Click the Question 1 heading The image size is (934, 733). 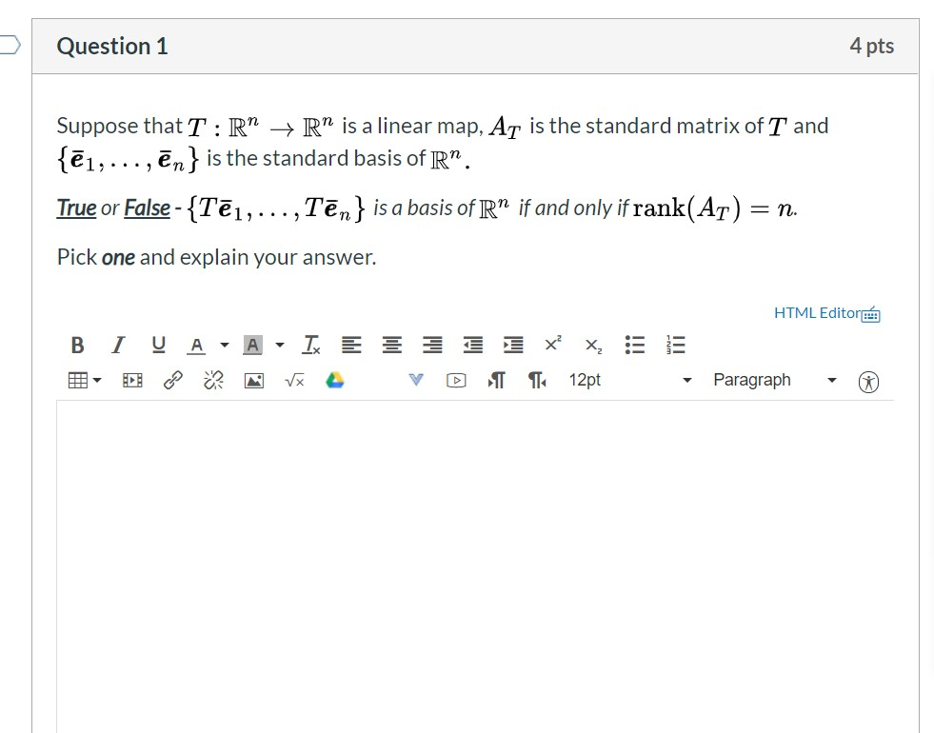[112, 47]
